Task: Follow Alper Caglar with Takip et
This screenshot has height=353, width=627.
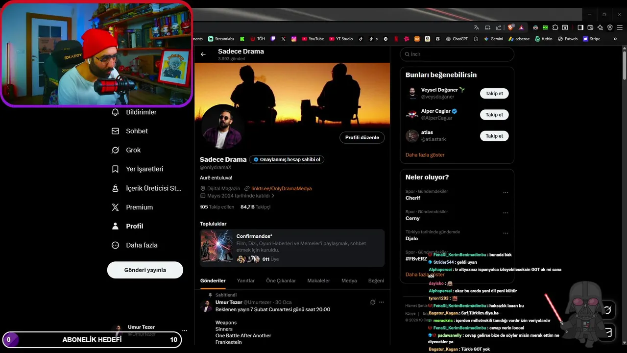Action: (494, 115)
